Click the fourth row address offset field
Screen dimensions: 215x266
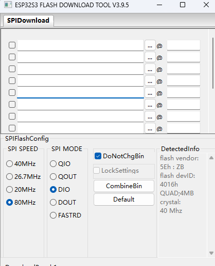(x=184, y=81)
